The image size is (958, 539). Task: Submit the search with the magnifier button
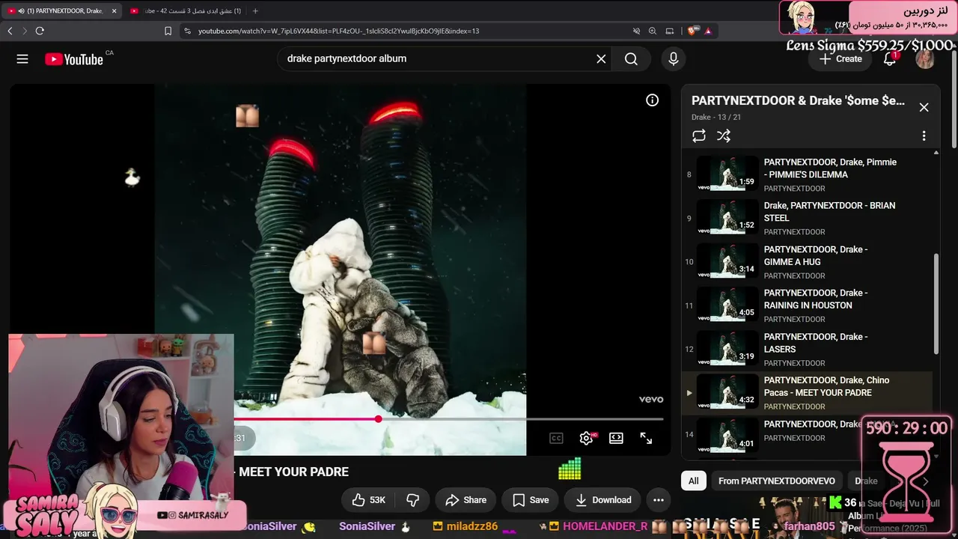pyautogui.click(x=631, y=59)
